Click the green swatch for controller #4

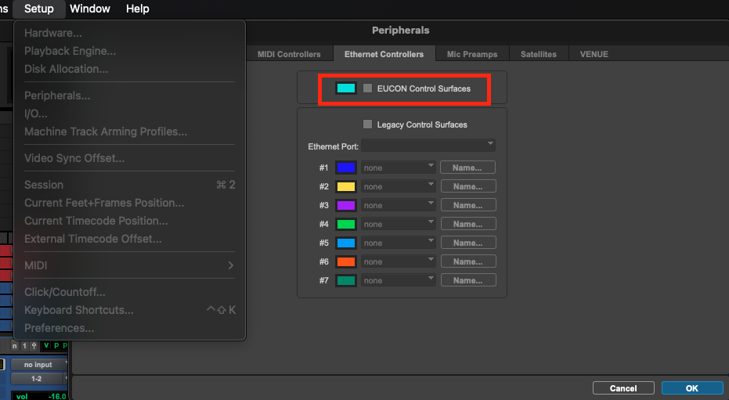coord(346,224)
